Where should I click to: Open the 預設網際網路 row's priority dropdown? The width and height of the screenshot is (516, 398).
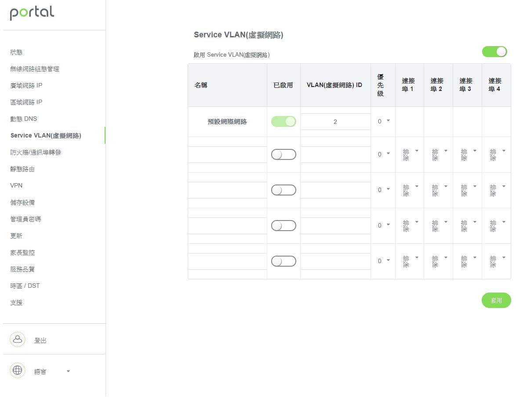pyautogui.click(x=383, y=121)
